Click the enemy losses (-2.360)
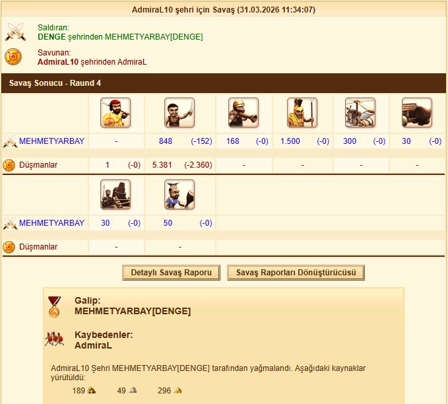Image resolution: width=448 pixels, height=404 pixels. tap(199, 165)
